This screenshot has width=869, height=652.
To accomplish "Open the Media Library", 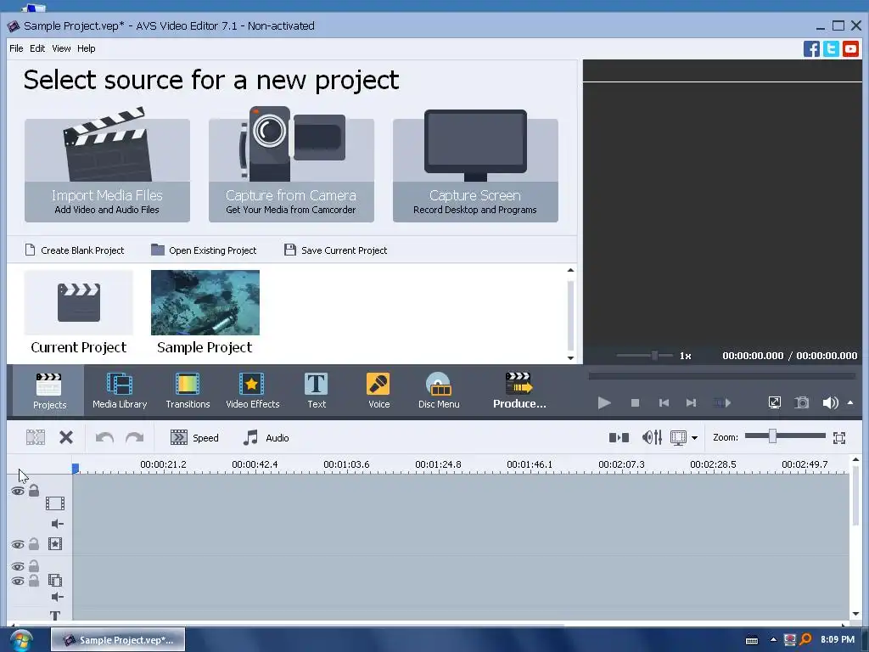I will pos(120,391).
